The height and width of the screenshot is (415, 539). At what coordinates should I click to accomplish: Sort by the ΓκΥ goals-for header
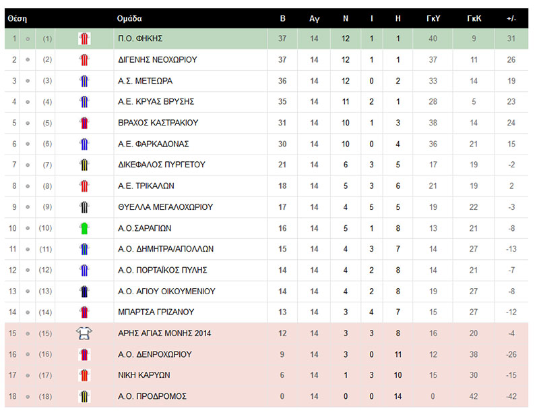click(433, 19)
